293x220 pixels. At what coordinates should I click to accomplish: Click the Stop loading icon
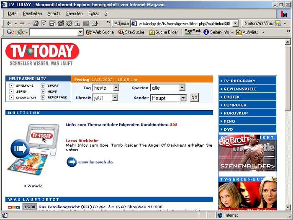(36, 23)
